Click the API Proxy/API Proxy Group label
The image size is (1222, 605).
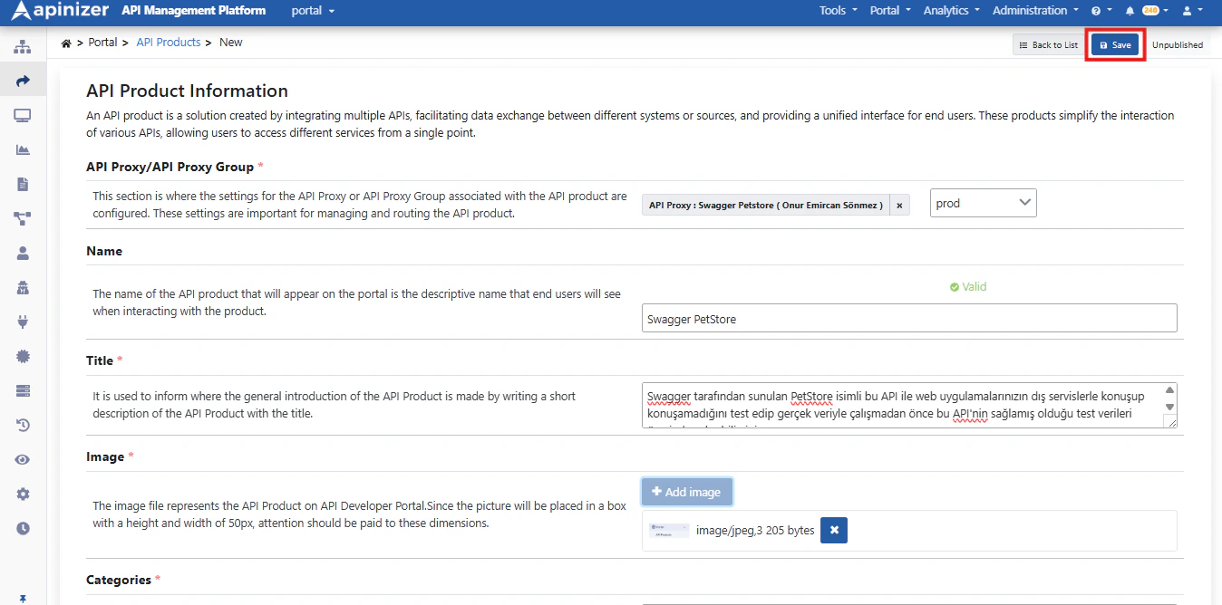click(x=170, y=167)
